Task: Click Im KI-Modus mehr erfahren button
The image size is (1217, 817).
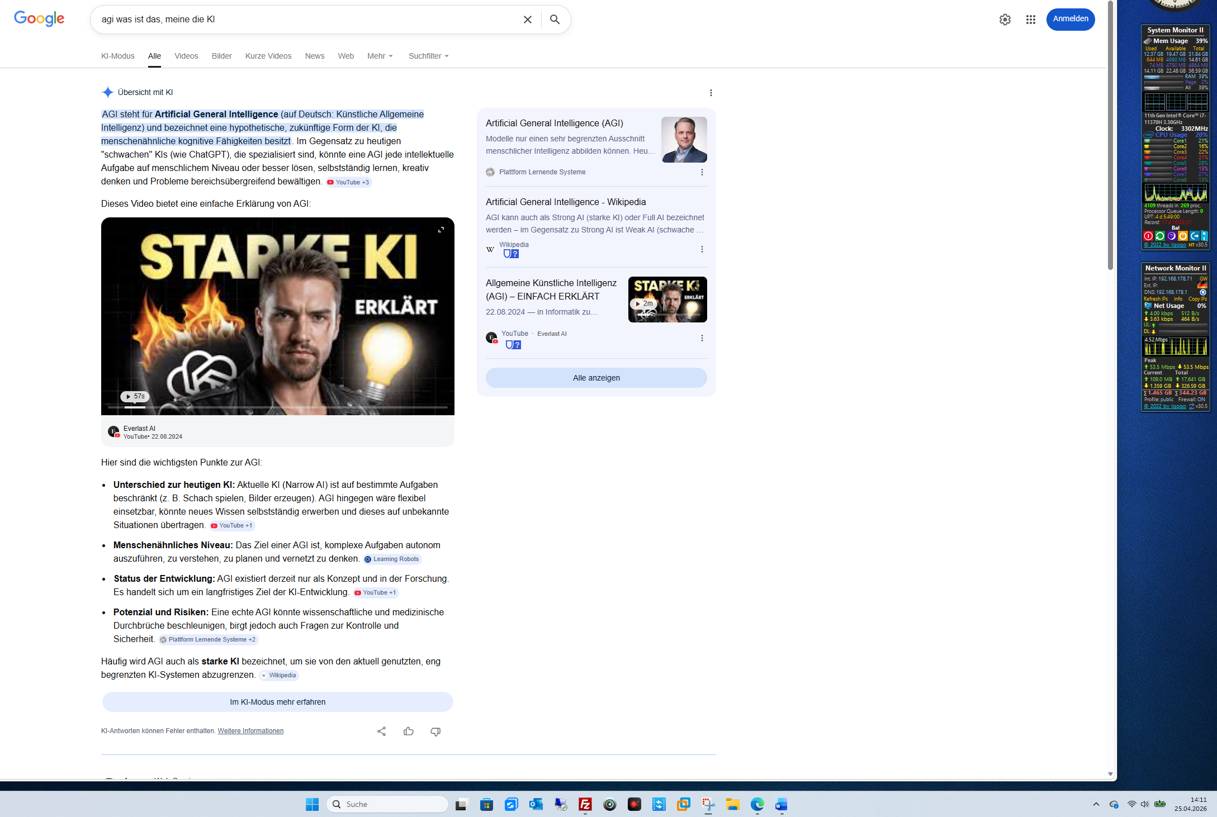Action: (277, 702)
